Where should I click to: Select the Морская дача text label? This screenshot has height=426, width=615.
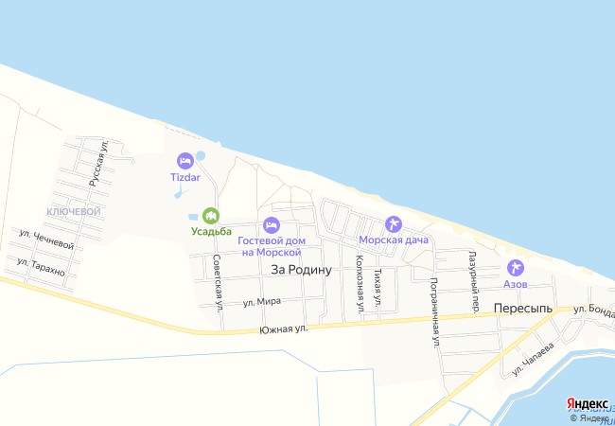394,240
